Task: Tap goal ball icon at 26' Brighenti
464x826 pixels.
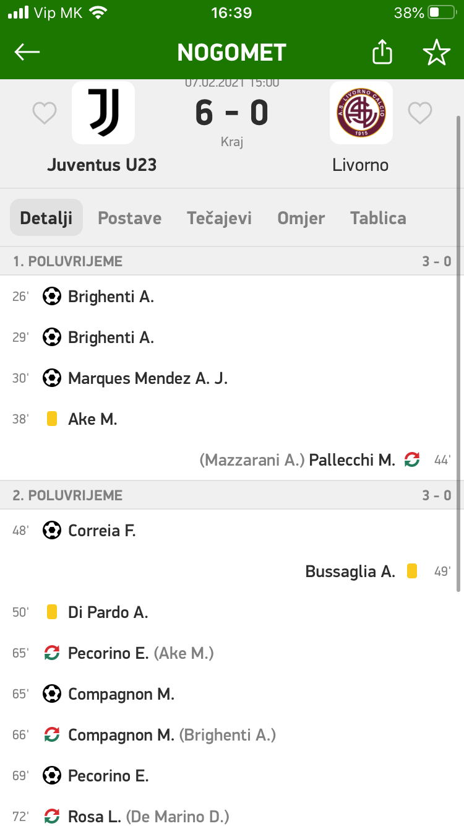Action: point(52,297)
